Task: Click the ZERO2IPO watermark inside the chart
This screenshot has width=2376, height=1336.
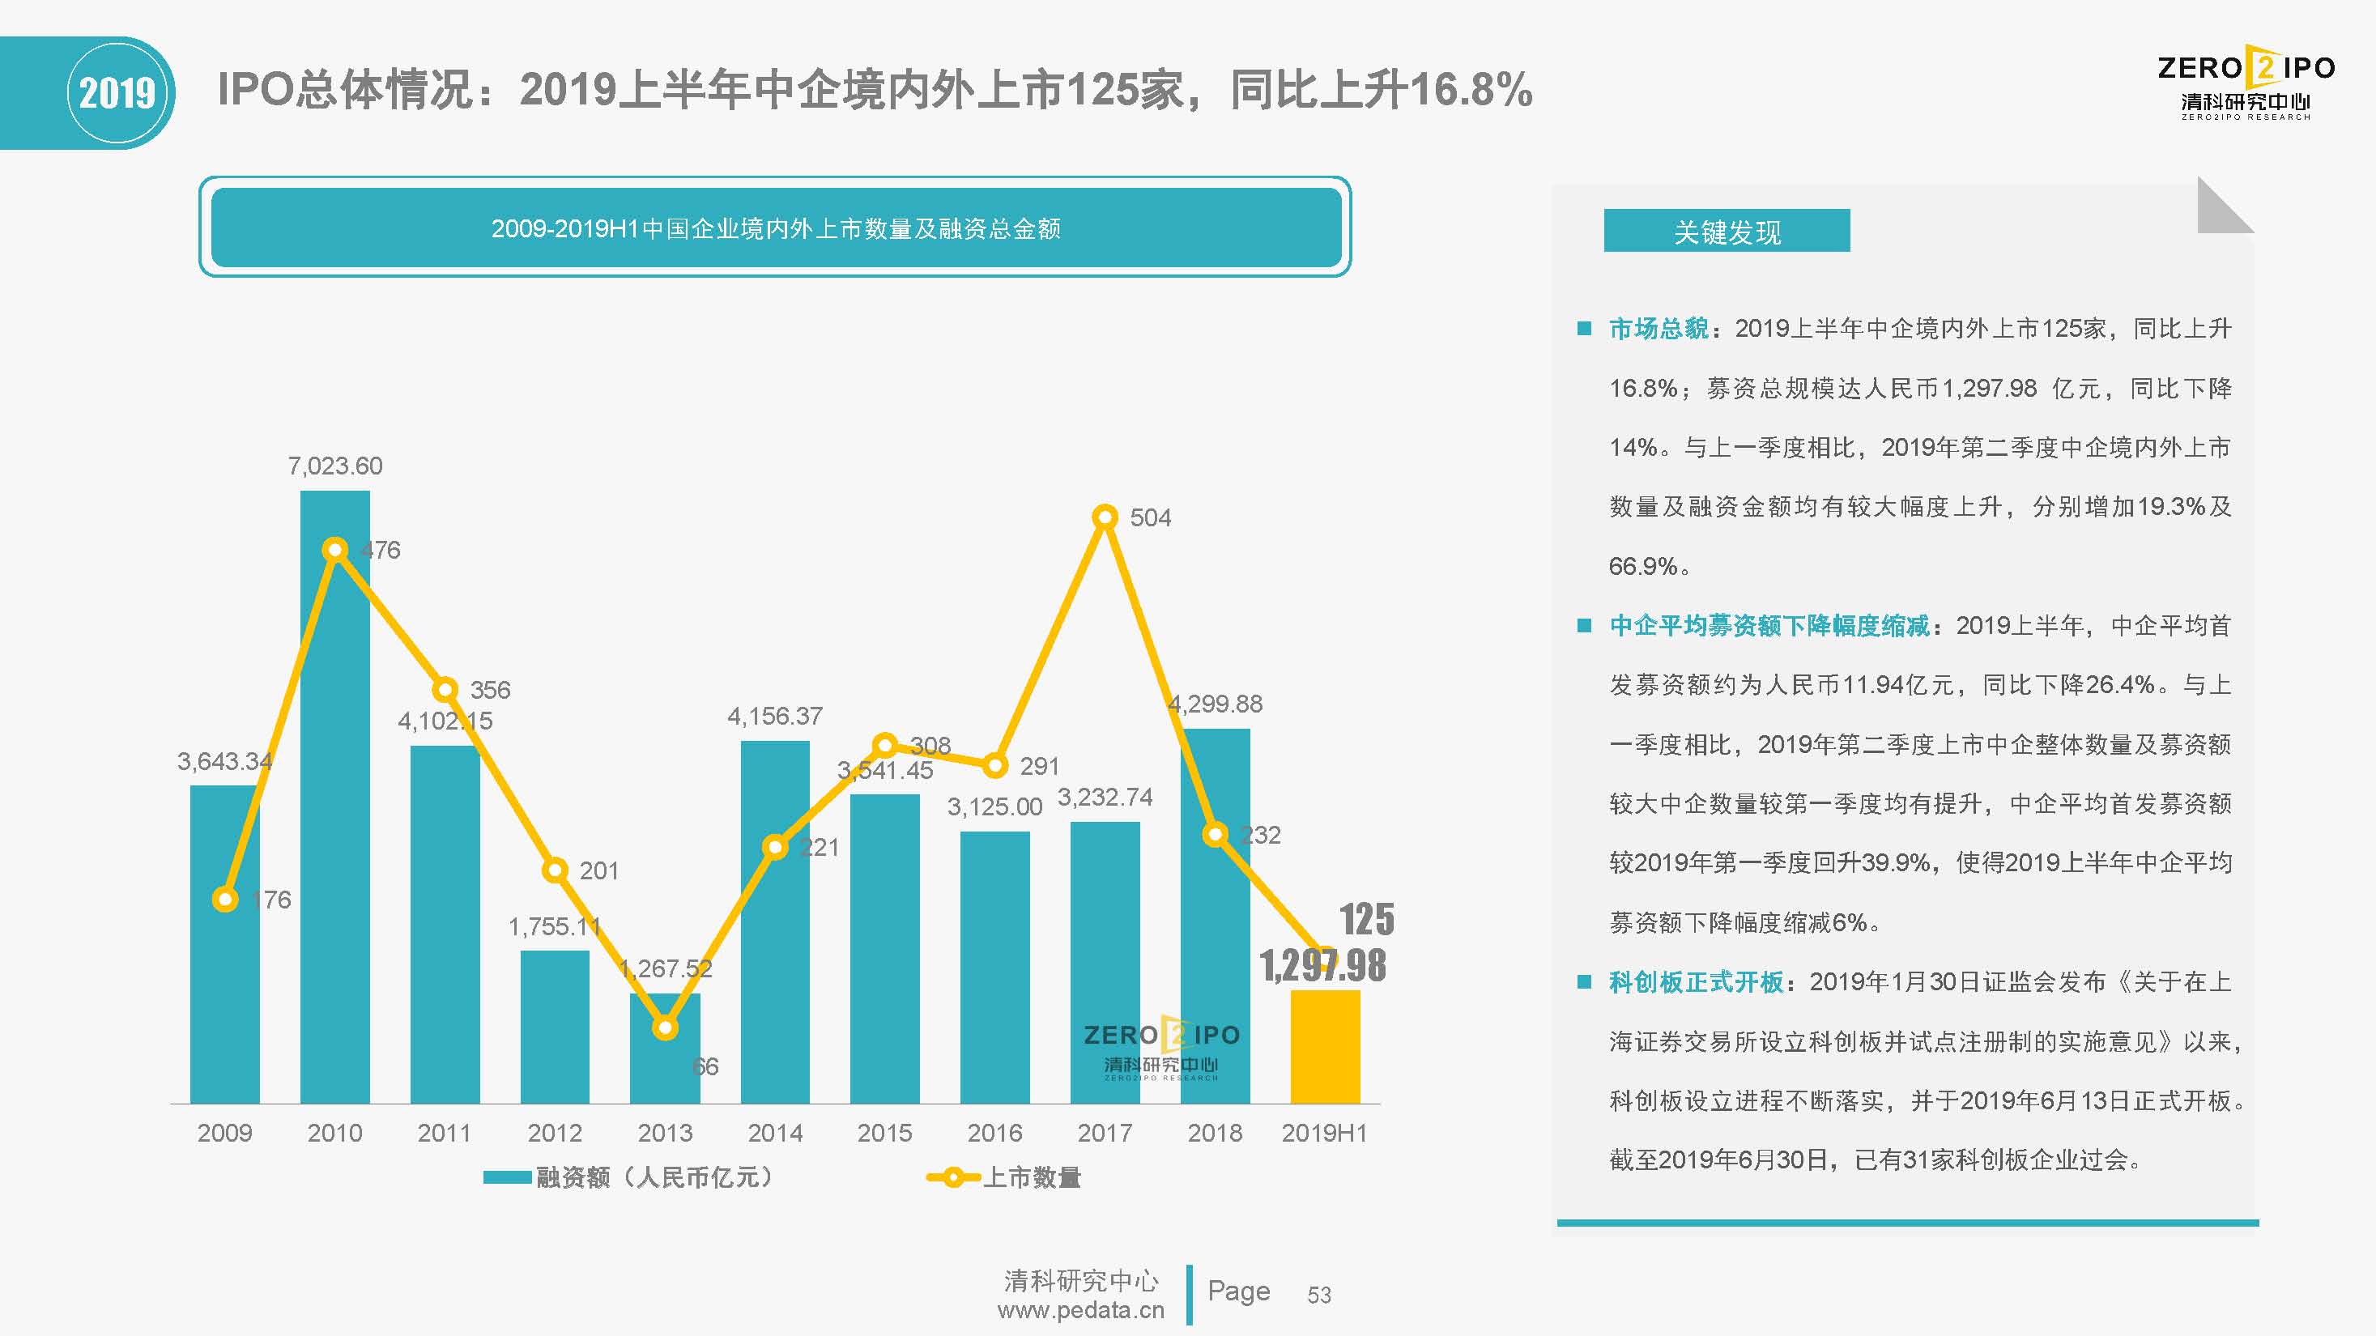Action: (x=1161, y=1050)
